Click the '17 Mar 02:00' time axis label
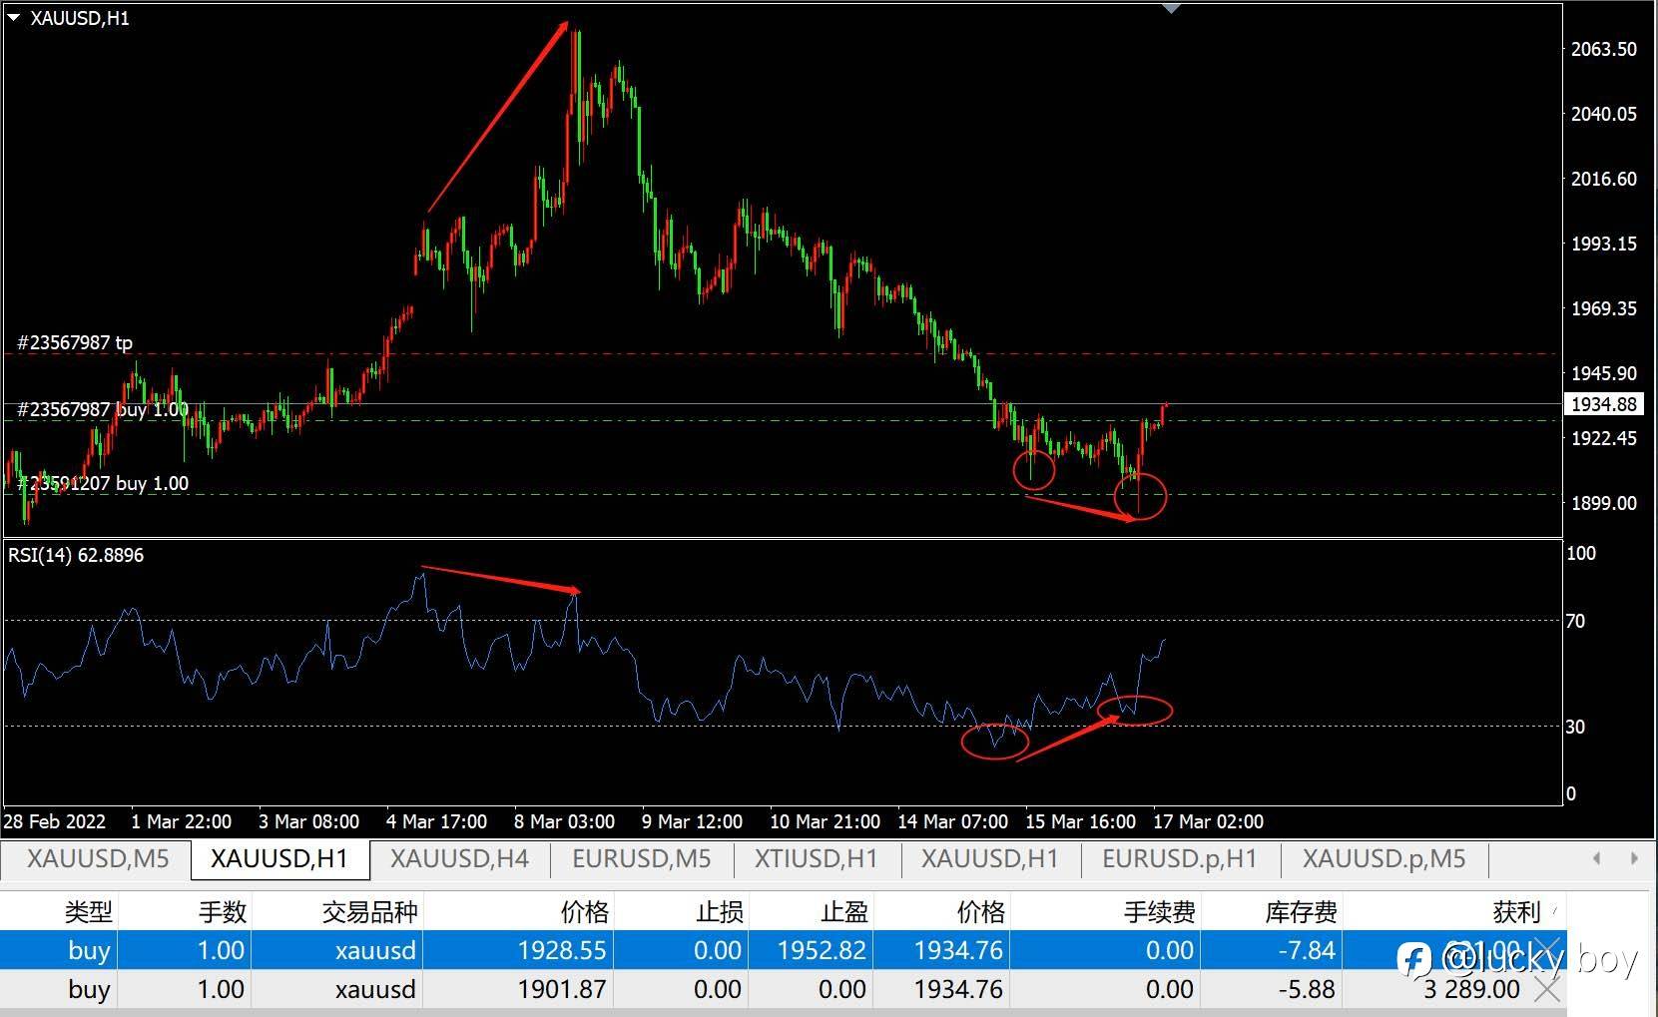The height and width of the screenshot is (1017, 1658). click(1208, 821)
